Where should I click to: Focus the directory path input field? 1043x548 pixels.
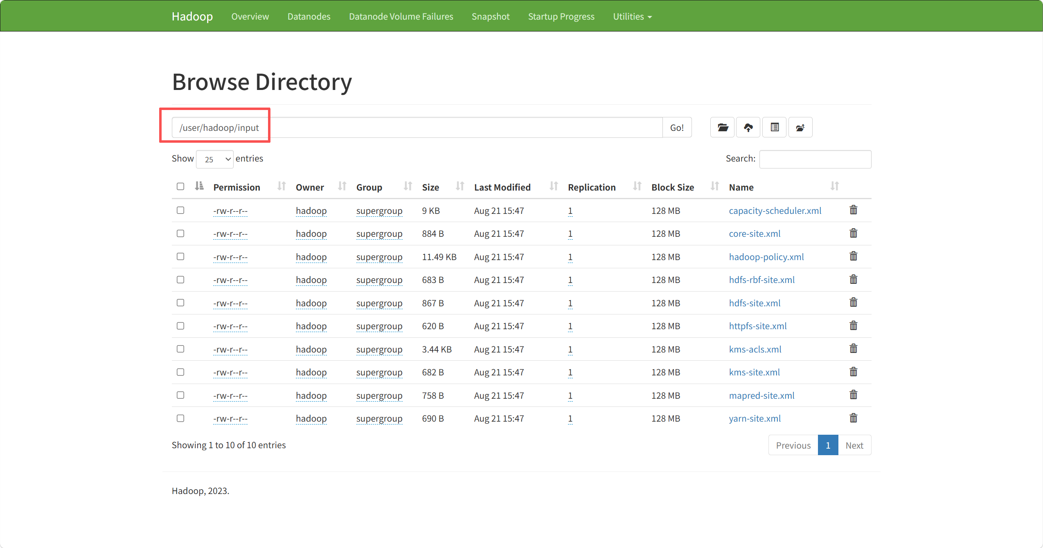(417, 128)
